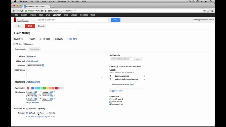Open the History menu

(52, 1)
